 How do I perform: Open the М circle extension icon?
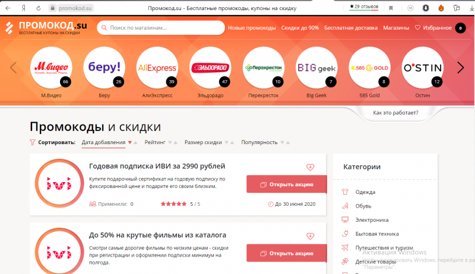click(x=410, y=8)
